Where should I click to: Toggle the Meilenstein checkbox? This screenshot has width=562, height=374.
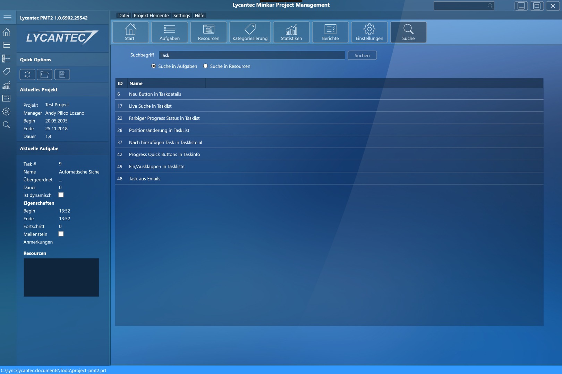(61, 234)
